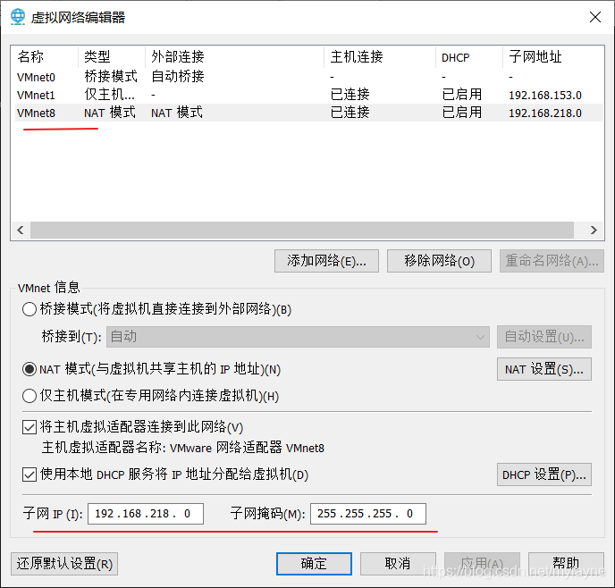
Task: Select 仅主机模式 radio button
Action: point(29,396)
